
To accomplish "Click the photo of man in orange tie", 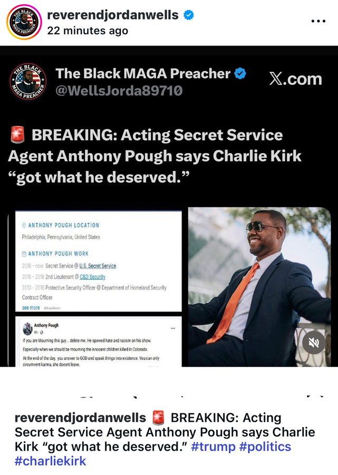I will (259, 287).
